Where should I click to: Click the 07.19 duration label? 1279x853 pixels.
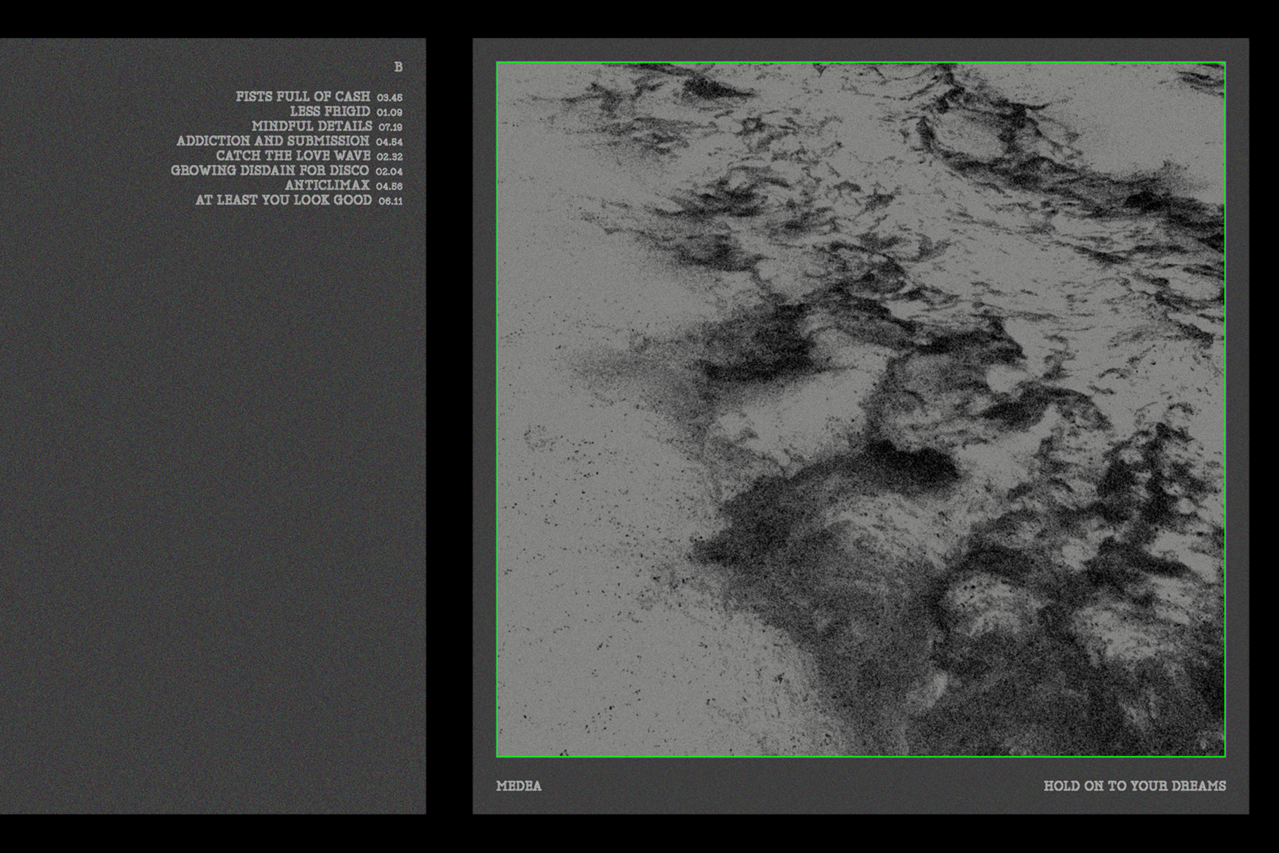(390, 127)
